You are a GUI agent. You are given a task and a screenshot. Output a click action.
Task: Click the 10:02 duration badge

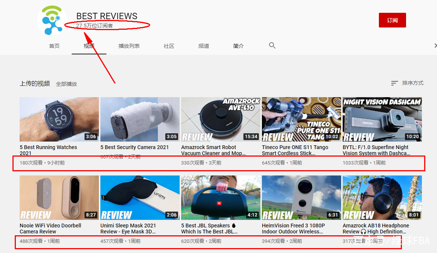[x=332, y=137]
